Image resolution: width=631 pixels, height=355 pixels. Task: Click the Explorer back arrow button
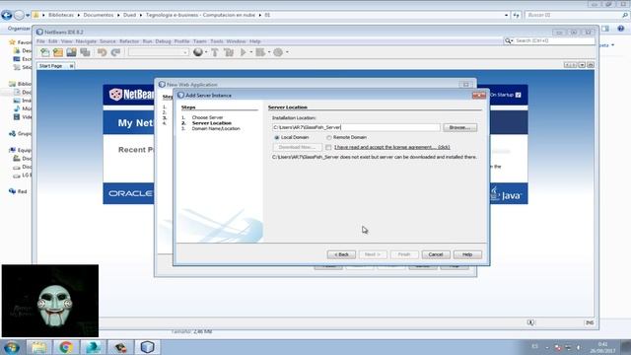tap(7, 15)
